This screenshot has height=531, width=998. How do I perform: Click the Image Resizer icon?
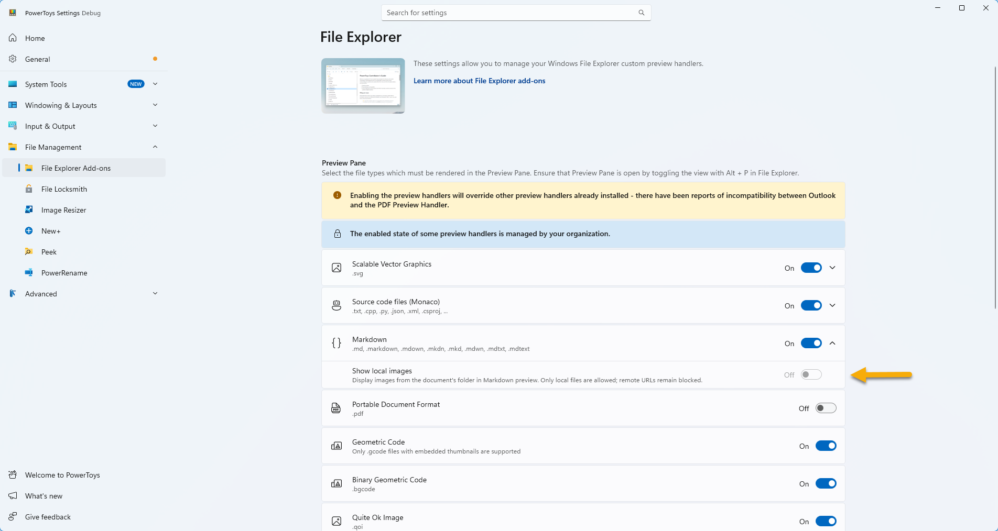[x=29, y=209]
